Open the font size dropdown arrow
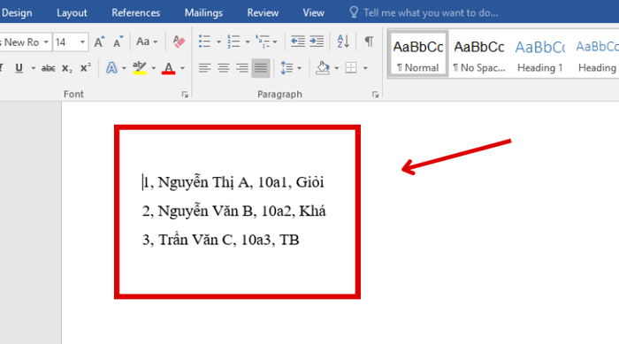Viewport: 619px width, 344px height. pyautogui.click(x=82, y=42)
